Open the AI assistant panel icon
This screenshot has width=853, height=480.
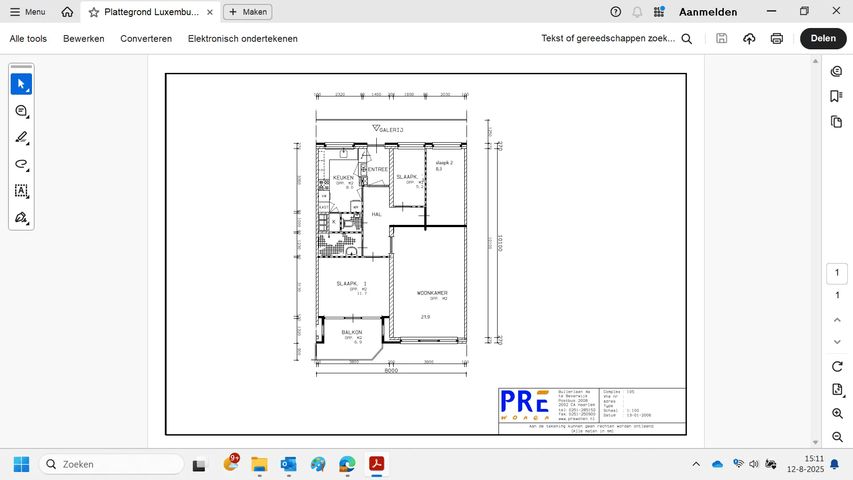(837, 71)
